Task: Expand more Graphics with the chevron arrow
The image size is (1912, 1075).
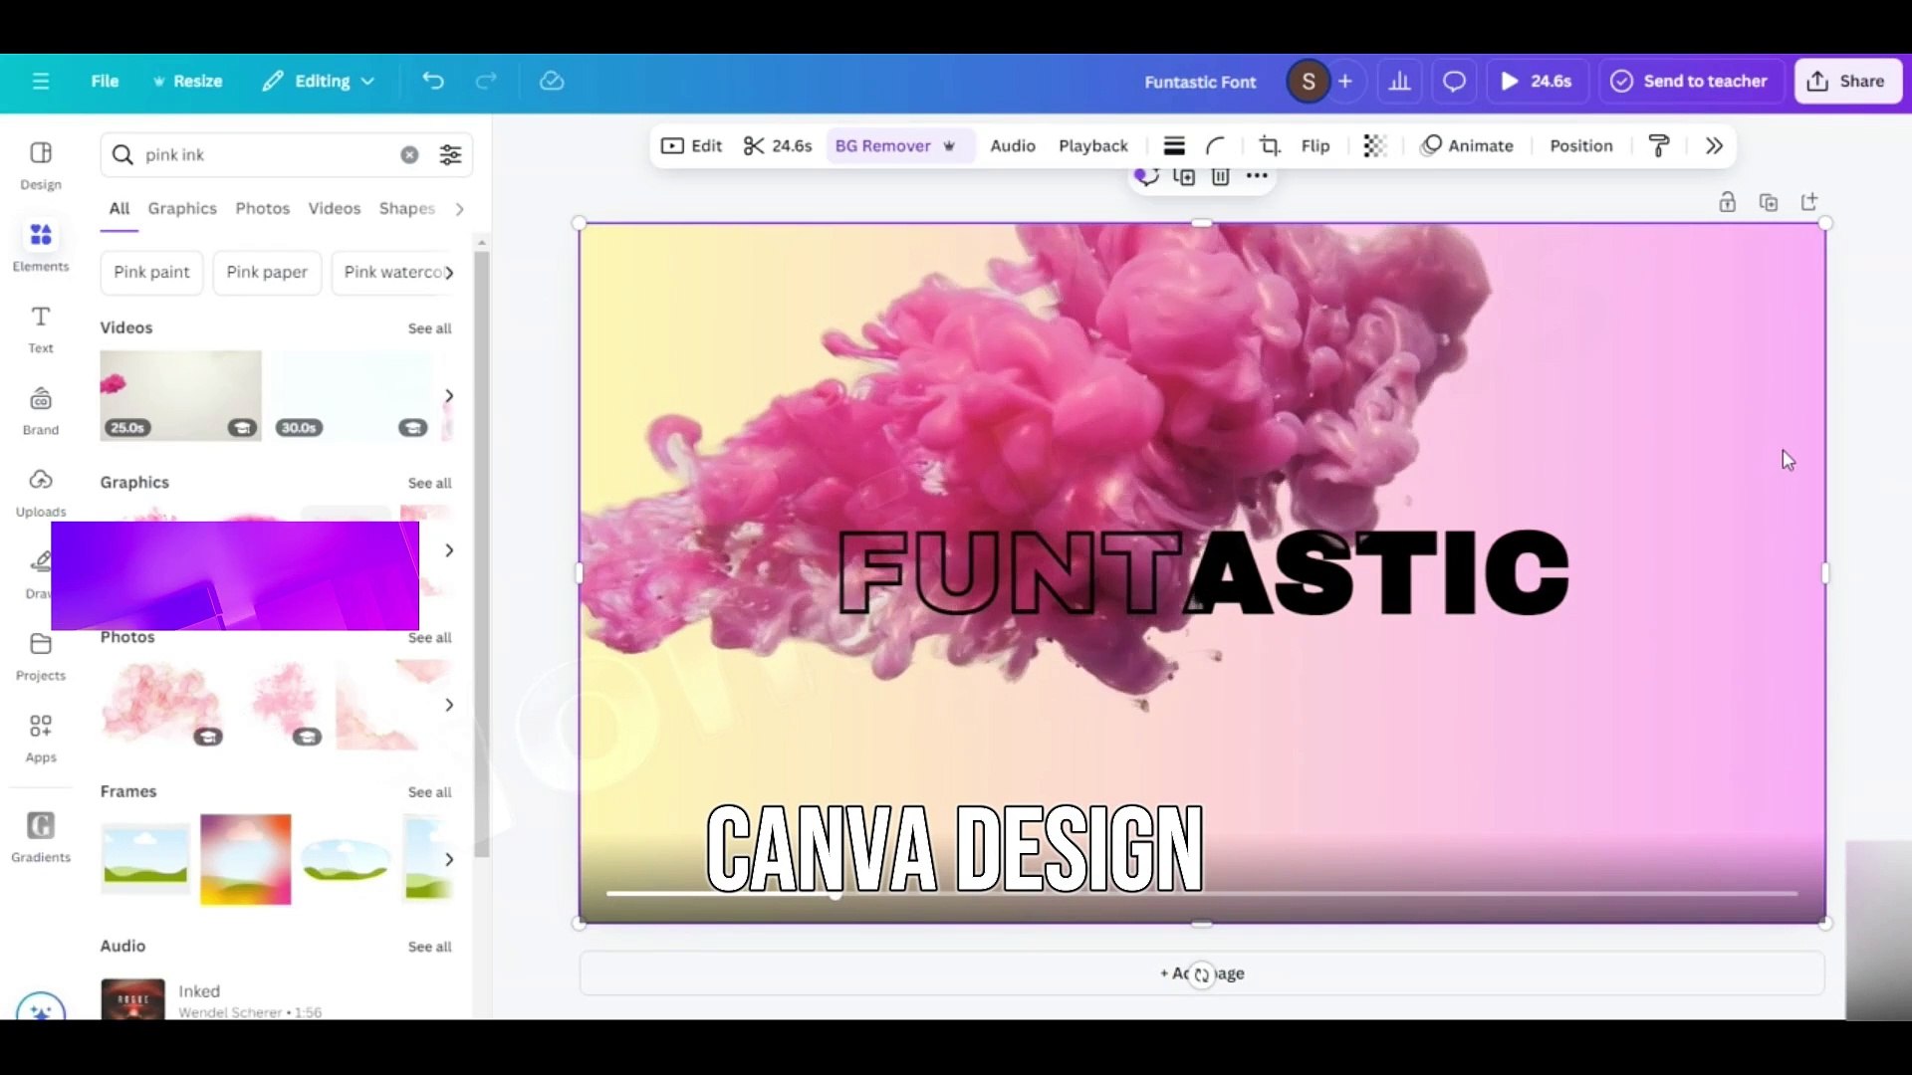Action: pyautogui.click(x=448, y=550)
